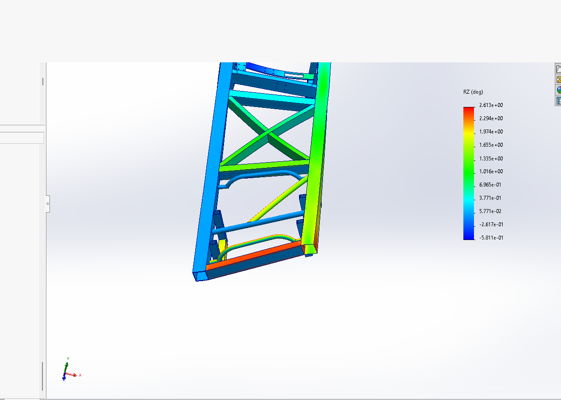Viewport: 561px width, 400px height.
Task: Click the red X axis of the triad
Action: (73, 375)
